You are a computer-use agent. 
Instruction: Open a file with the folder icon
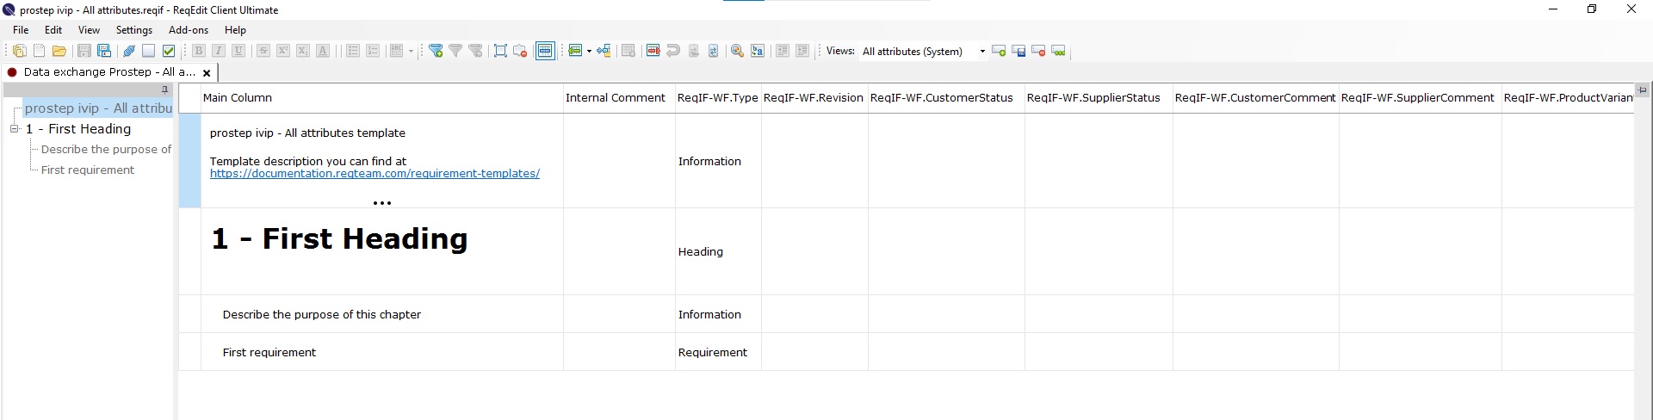pos(59,51)
